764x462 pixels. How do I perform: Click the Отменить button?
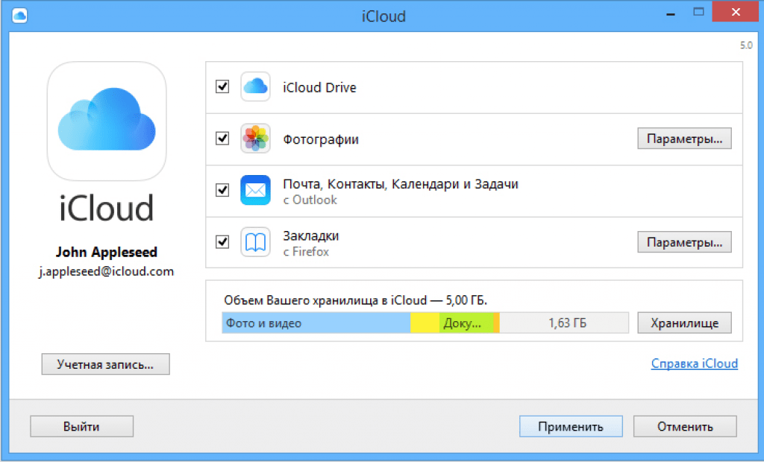pos(685,426)
